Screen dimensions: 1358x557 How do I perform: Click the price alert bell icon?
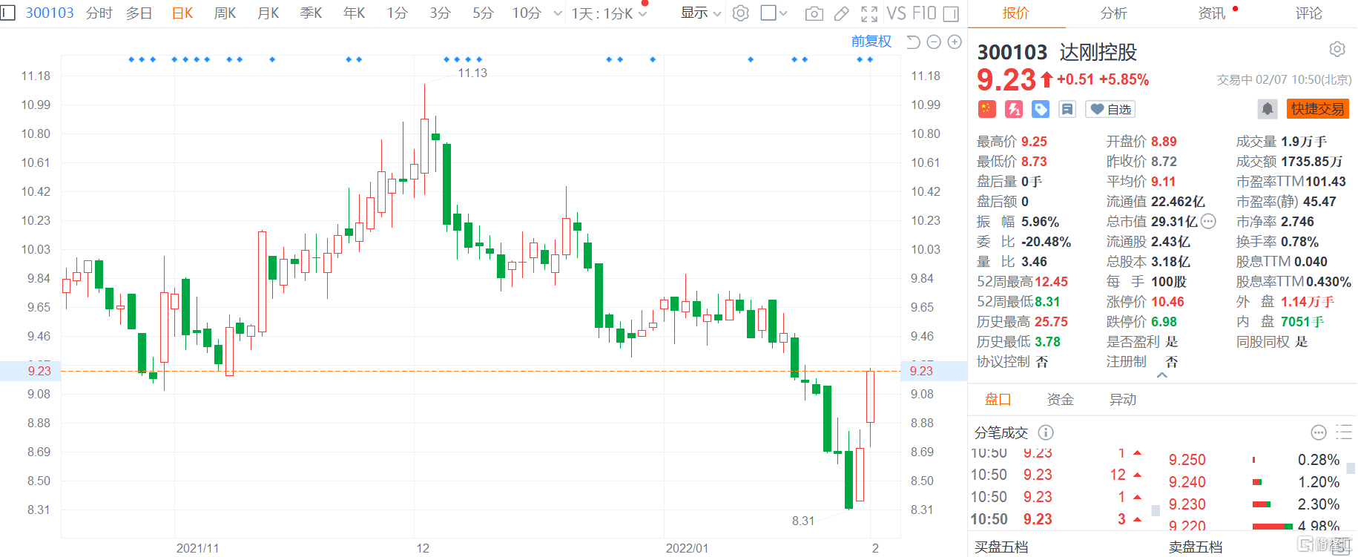[1268, 109]
